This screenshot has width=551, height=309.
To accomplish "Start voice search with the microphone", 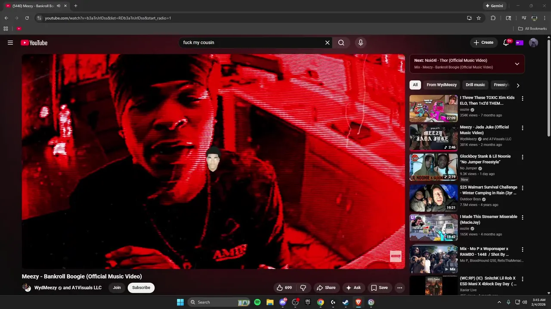I will pyautogui.click(x=361, y=42).
